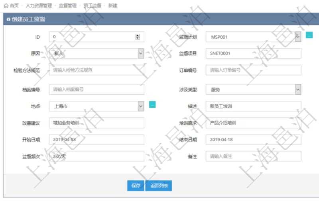319x205 pixels.
Task: Click the home icon in breadcrumb
Action: (6, 6)
